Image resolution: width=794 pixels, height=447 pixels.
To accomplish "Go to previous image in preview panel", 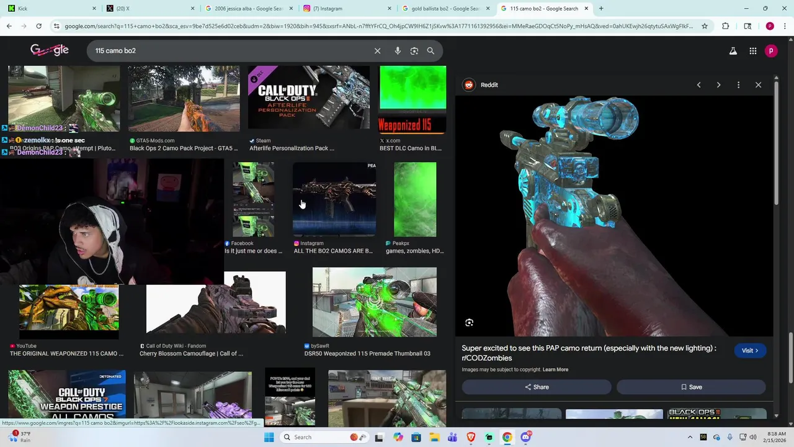I will click(x=698, y=85).
